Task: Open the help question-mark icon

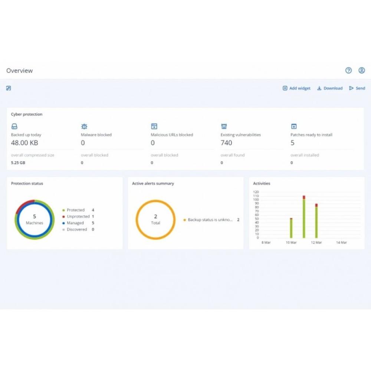Action: [x=348, y=70]
